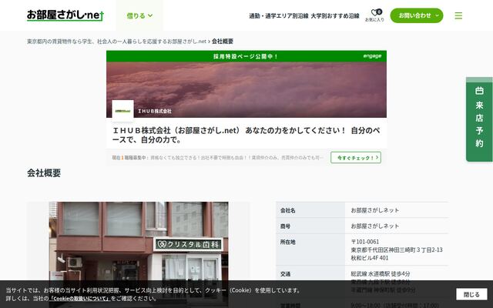Screen dimensions: 493x308
Task: Click the お部屋さがし.net site logo
Action: (x=65, y=15)
